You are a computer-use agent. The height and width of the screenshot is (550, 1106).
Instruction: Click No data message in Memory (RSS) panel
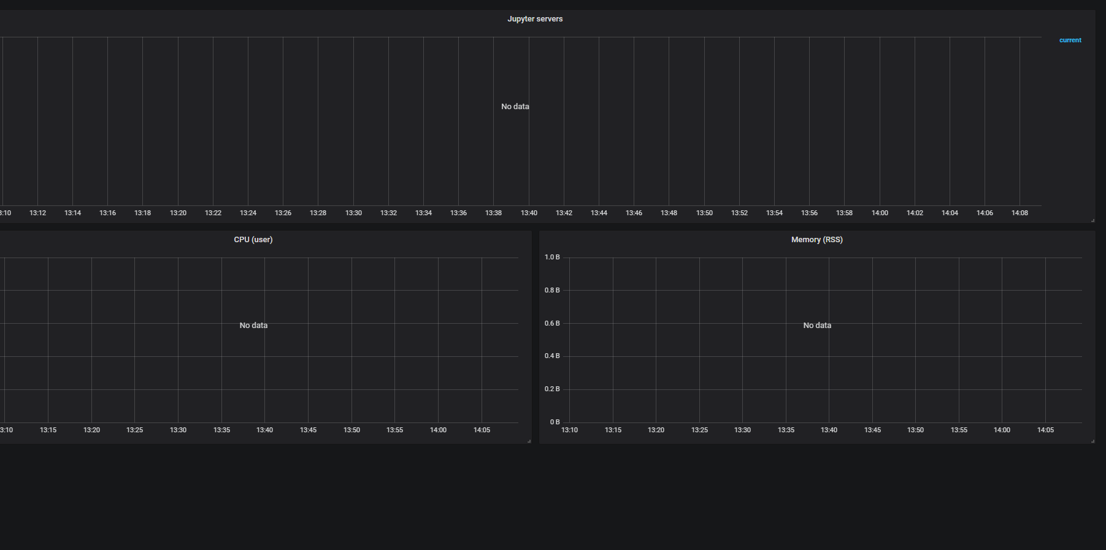coord(817,326)
